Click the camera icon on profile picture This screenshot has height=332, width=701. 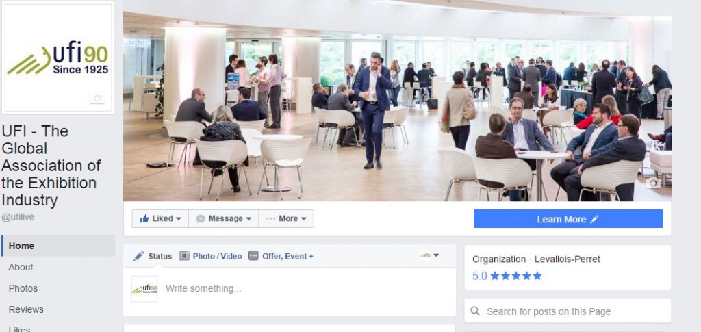click(x=97, y=99)
